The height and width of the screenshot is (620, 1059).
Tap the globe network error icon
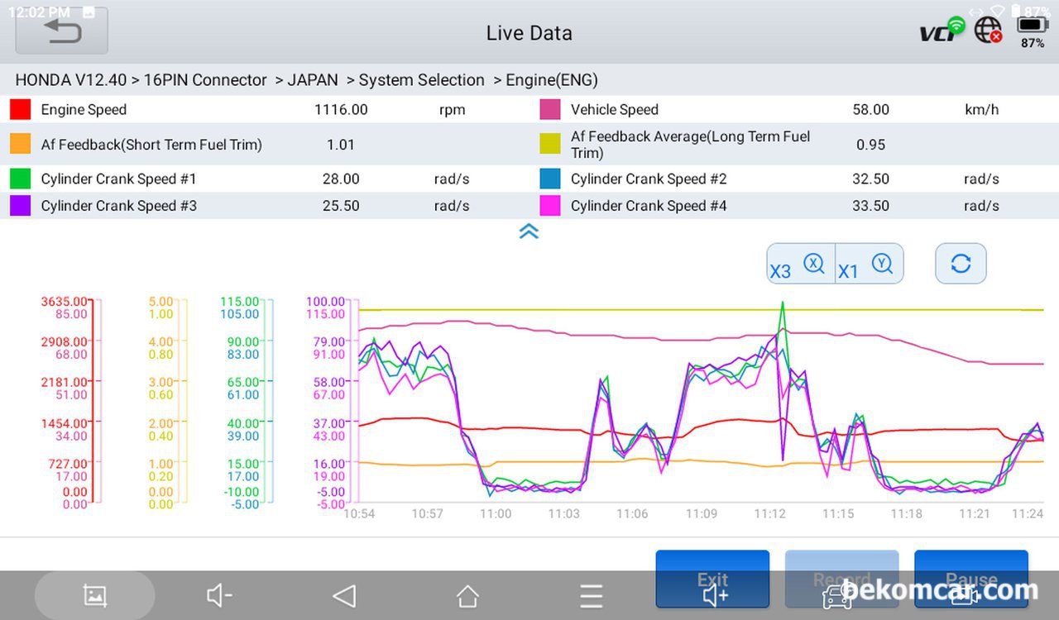(989, 30)
